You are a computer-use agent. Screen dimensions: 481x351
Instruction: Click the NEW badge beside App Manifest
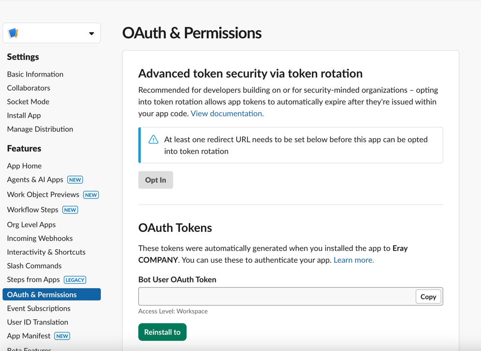click(x=62, y=336)
